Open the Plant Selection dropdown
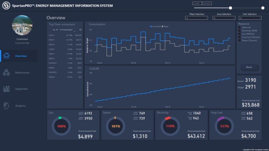 [196, 18]
